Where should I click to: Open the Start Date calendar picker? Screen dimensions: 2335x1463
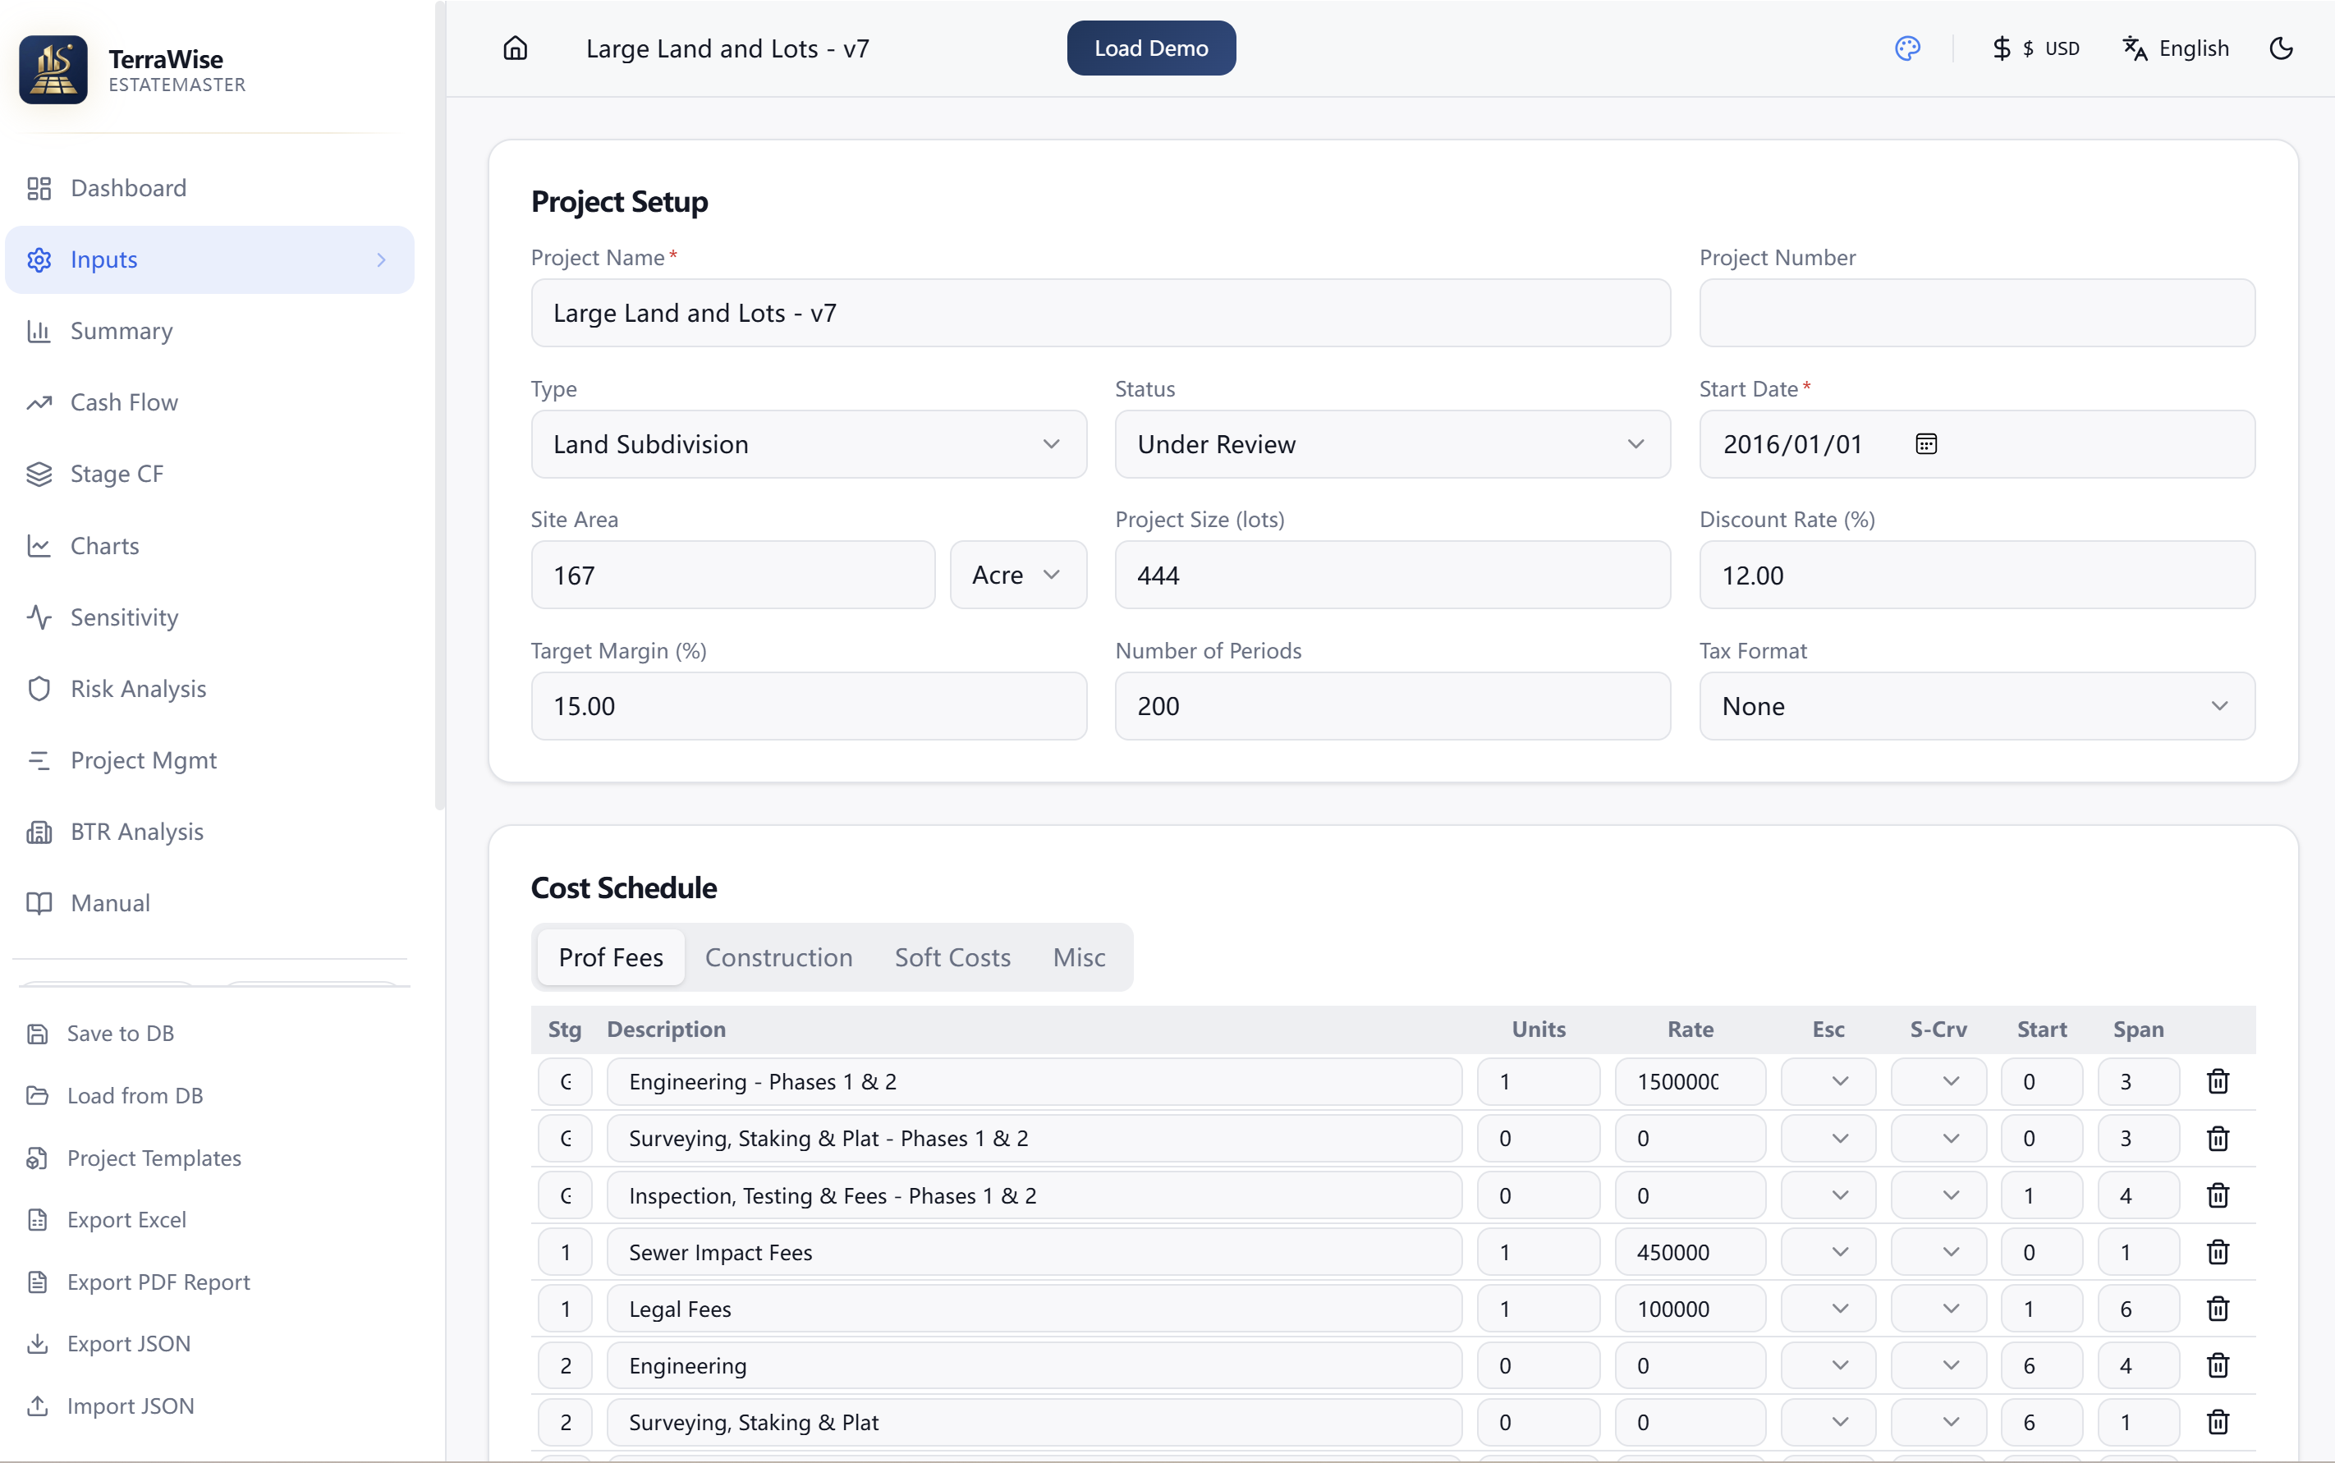(1925, 444)
